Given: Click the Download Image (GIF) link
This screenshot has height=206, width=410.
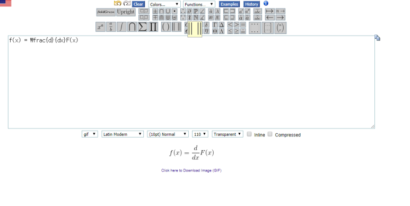Looking at the screenshot, I should click(x=191, y=170).
